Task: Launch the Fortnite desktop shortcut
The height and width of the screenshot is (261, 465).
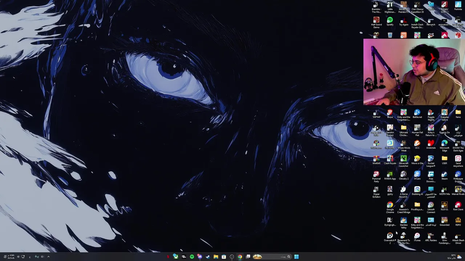Action: coord(458,7)
